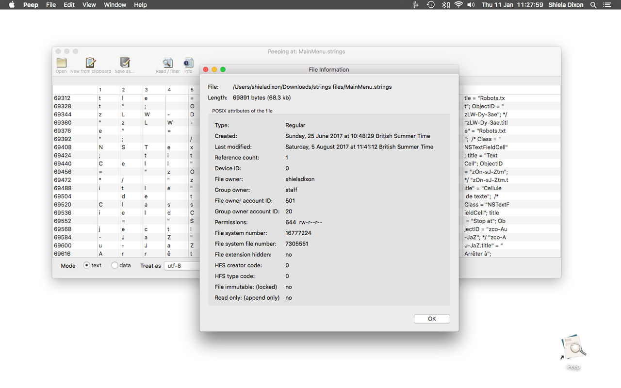
Task: Click the Info toolbar icon
Action: coord(188,63)
